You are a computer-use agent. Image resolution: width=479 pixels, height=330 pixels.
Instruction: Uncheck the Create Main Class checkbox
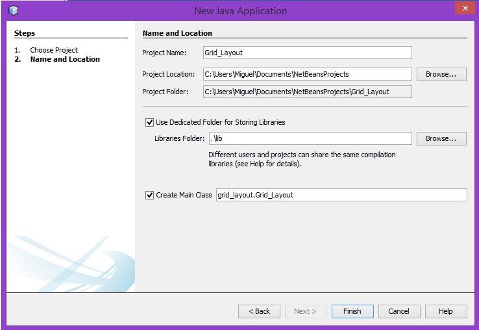pyautogui.click(x=150, y=195)
